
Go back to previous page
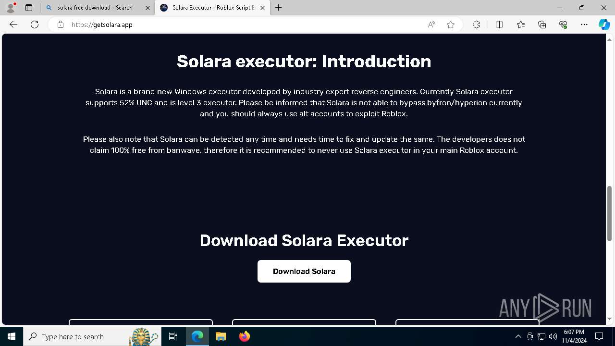click(13, 25)
